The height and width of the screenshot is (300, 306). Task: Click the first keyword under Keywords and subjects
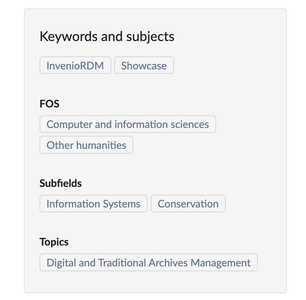click(75, 65)
